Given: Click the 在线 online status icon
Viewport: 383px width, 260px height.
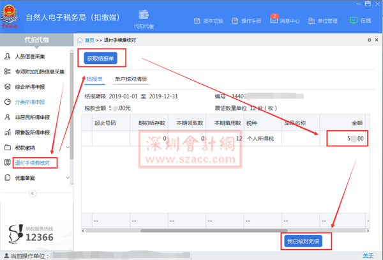Looking at the screenshot, I should 354,20.
